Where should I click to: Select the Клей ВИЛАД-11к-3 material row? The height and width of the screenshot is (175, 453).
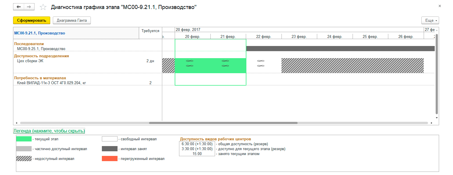click(52, 83)
